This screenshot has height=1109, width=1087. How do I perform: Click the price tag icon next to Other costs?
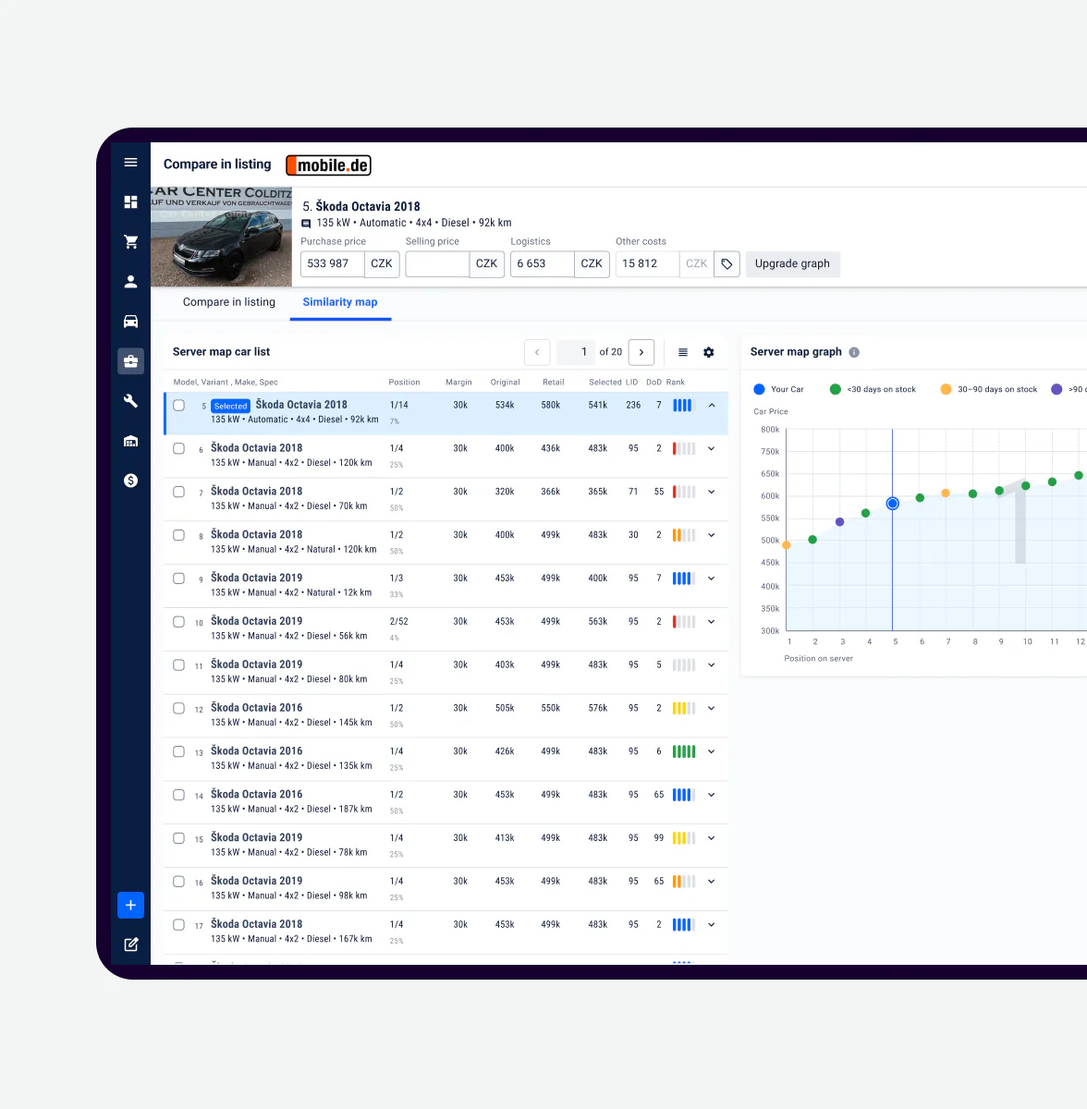(x=727, y=264)
